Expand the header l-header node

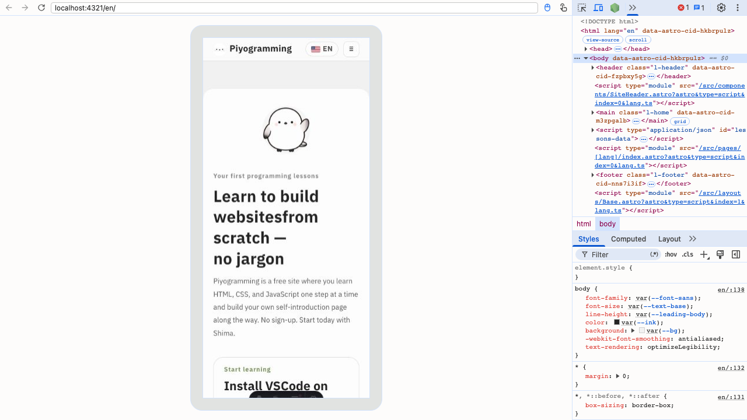593,68
